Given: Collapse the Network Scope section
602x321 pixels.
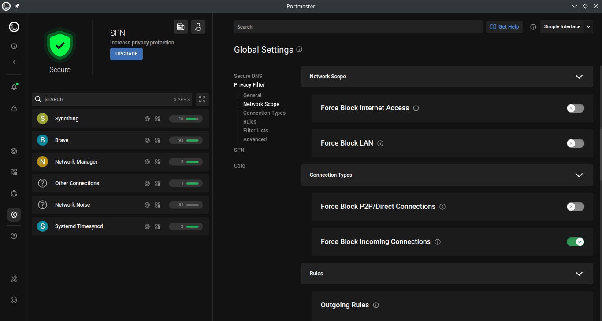Looking at the screenshot, I should (x=579, y=77).
